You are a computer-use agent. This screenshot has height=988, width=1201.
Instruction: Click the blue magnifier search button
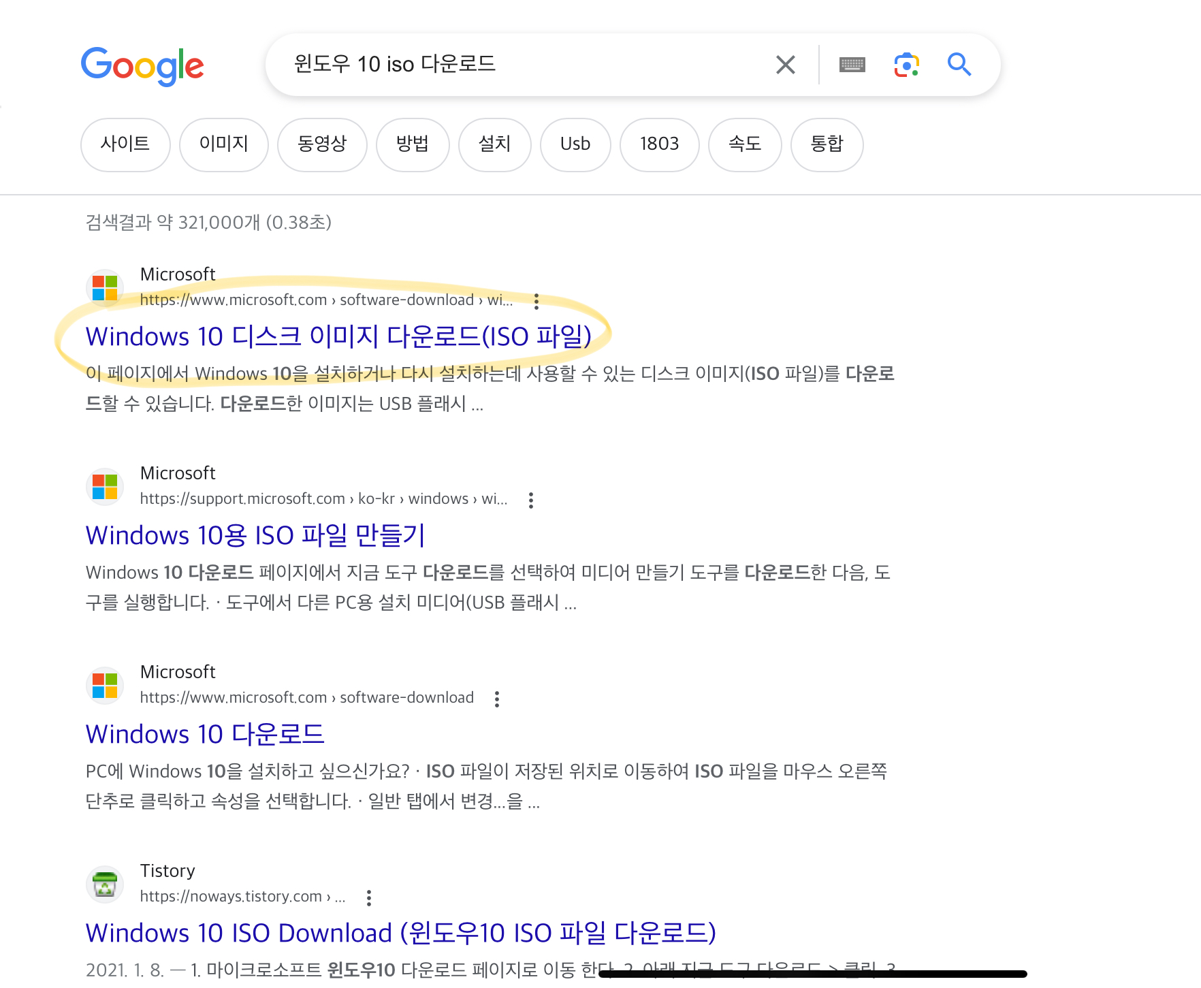(959, 65)
